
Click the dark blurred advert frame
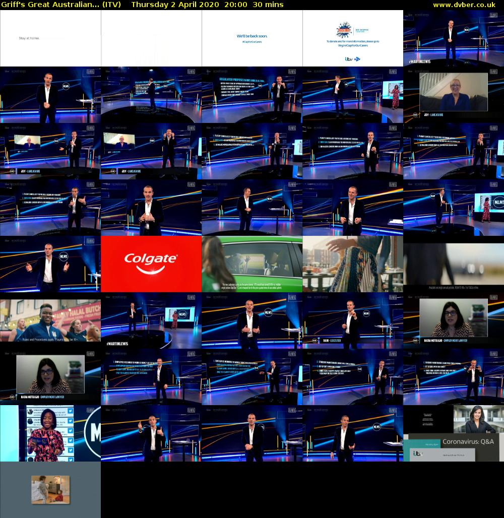pyautogui.click(x=454, y=264)
